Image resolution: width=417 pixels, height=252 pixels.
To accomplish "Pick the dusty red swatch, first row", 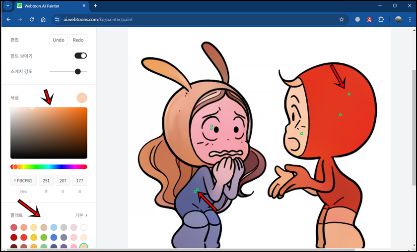I will point(14,227).
